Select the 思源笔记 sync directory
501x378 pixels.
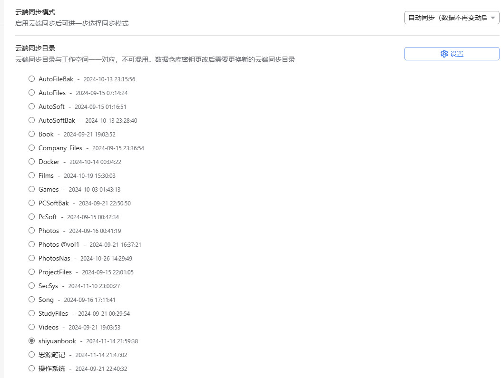coord(31,354)
